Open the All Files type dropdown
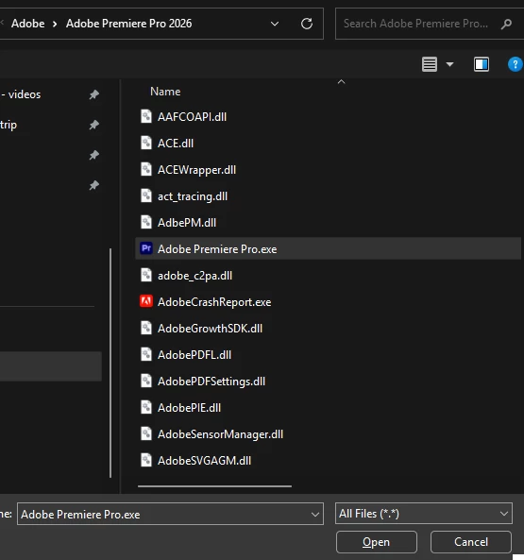The image size is (524, 560). coord(424,514)
